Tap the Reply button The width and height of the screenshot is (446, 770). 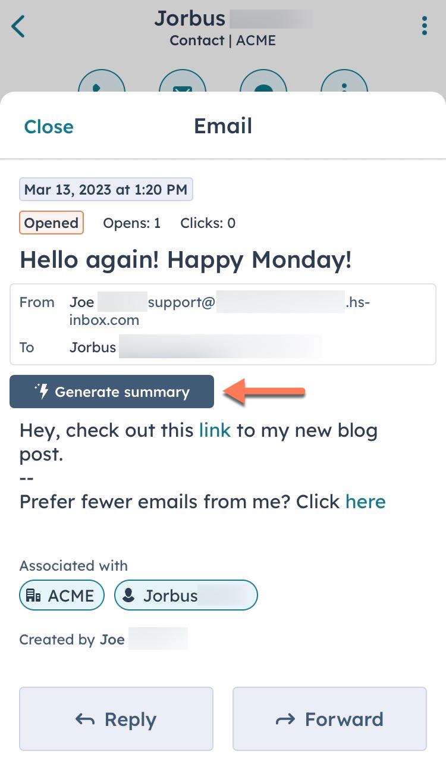tap(116, 718)
